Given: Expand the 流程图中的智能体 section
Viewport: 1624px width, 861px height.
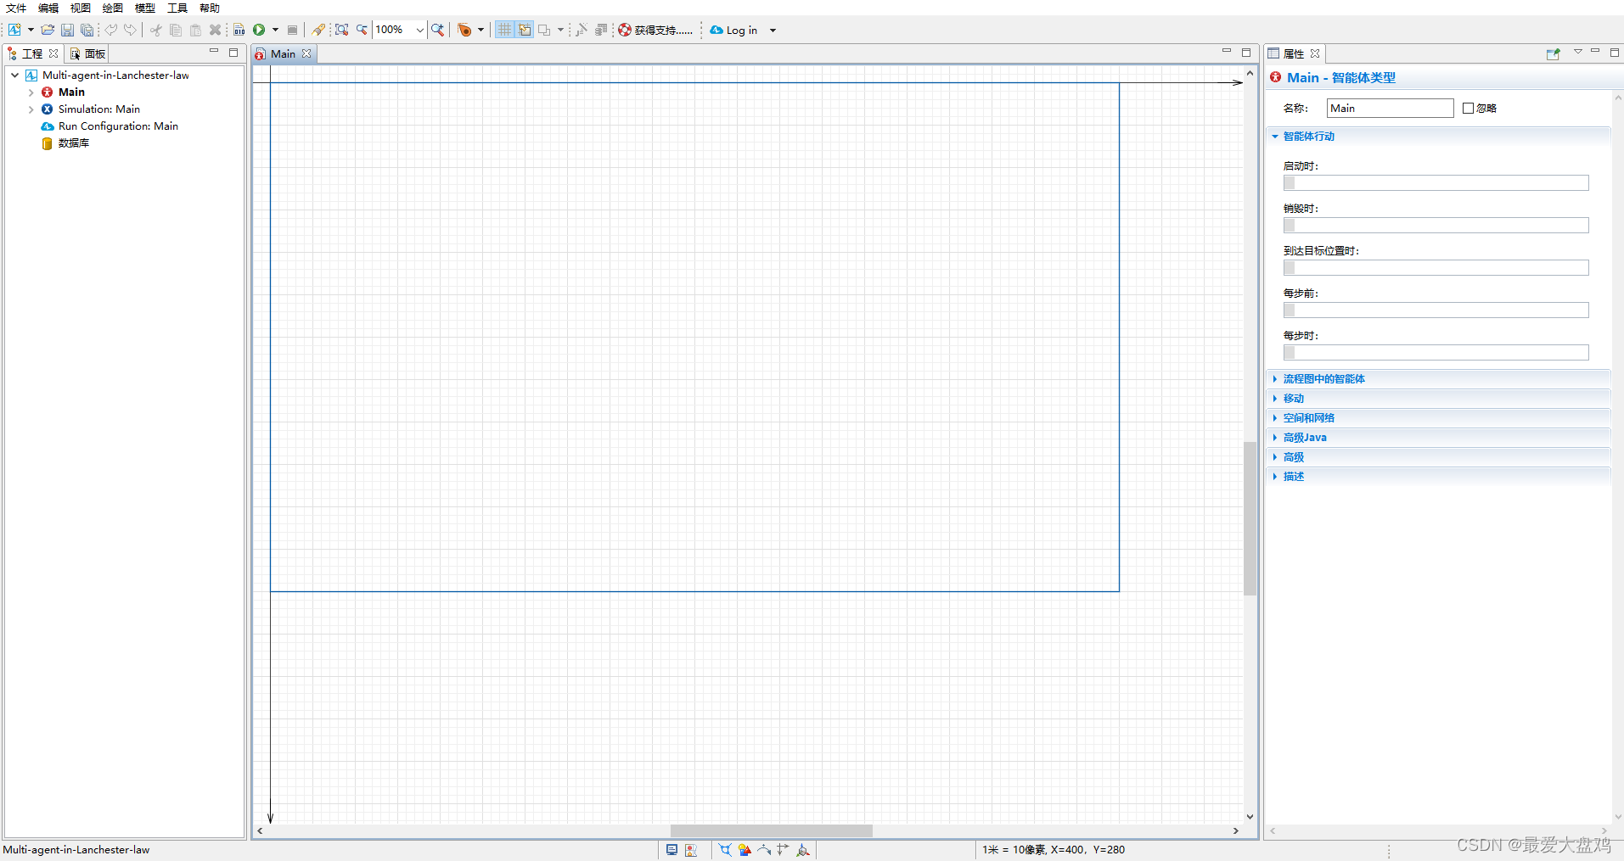Looking at the screenshot, I should point(1323,378).
